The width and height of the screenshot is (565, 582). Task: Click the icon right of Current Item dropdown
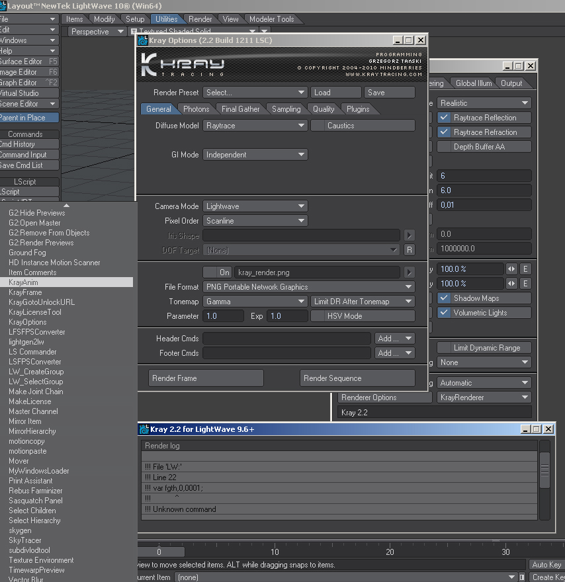tap(522, 577)
